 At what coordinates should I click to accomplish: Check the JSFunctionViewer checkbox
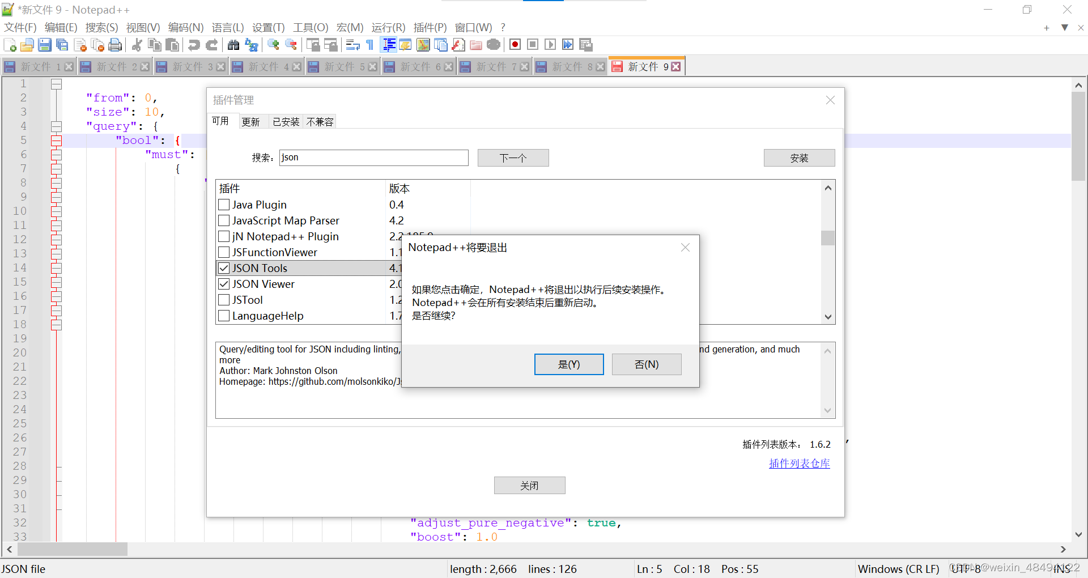pyautogui.click(x=224, y=252)
